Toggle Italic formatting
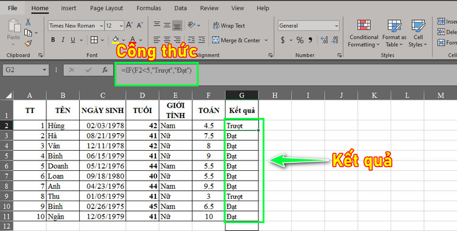The image size is (457, 231). tap(63, 40)
